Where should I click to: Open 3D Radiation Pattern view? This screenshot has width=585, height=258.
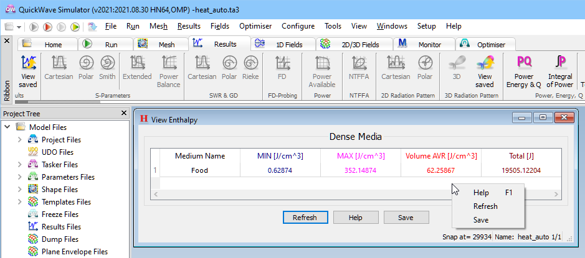457,67
